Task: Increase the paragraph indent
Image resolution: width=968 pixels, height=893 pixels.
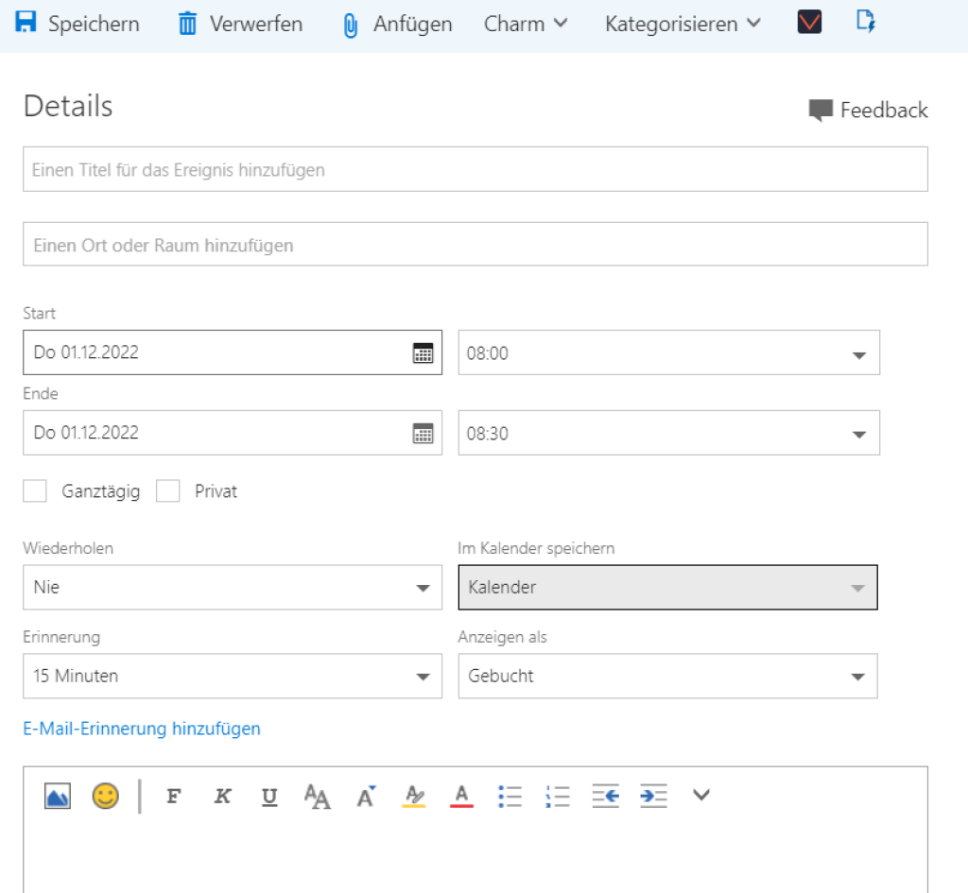Action: click(653, 796)
